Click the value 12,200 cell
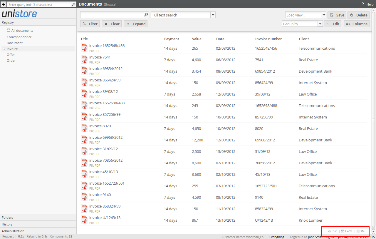The image size is (376, 239). [197, 140]
